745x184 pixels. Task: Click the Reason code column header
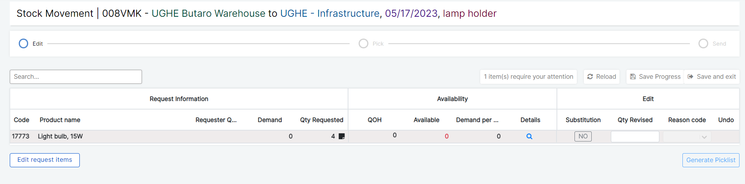[687, 120]
